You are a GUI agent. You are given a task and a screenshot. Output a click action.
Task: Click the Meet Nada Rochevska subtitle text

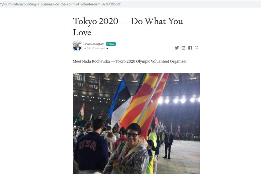pyautogui.click(x=130, y=62)
